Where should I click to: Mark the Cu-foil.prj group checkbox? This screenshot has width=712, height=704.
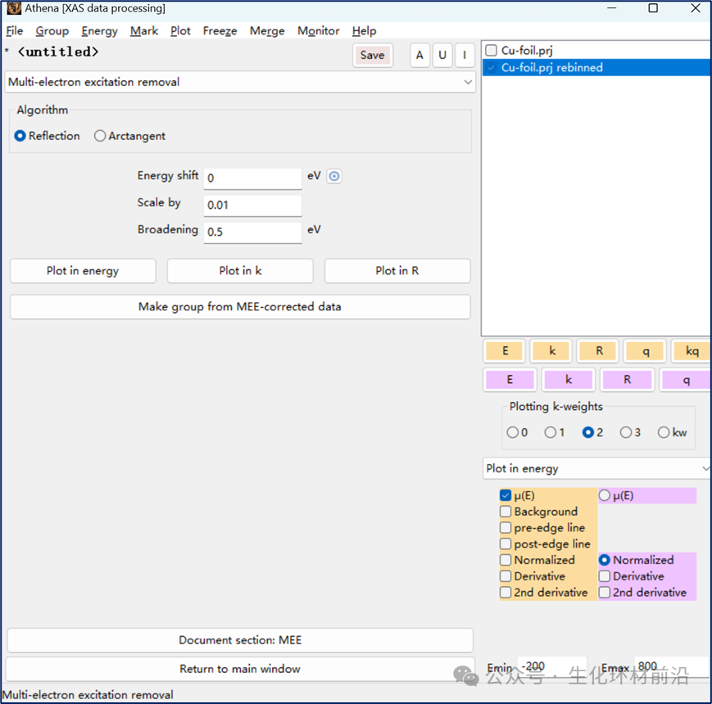click(492, 50)
